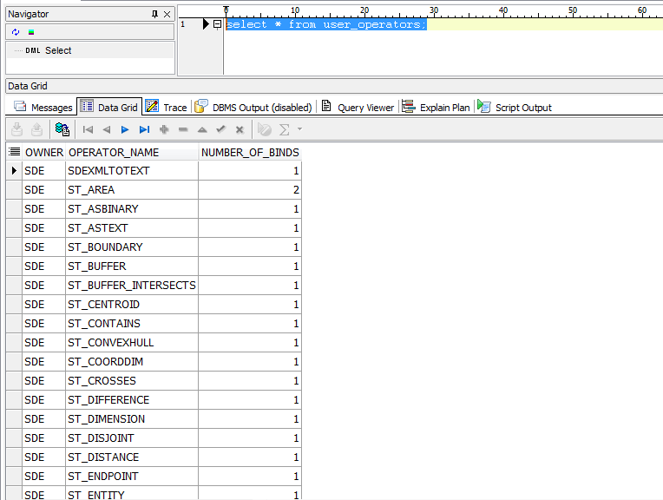Jump to the last record
The width and height of the screenshot is (663, 500).
pyautogui.click(x=144, y=129)
